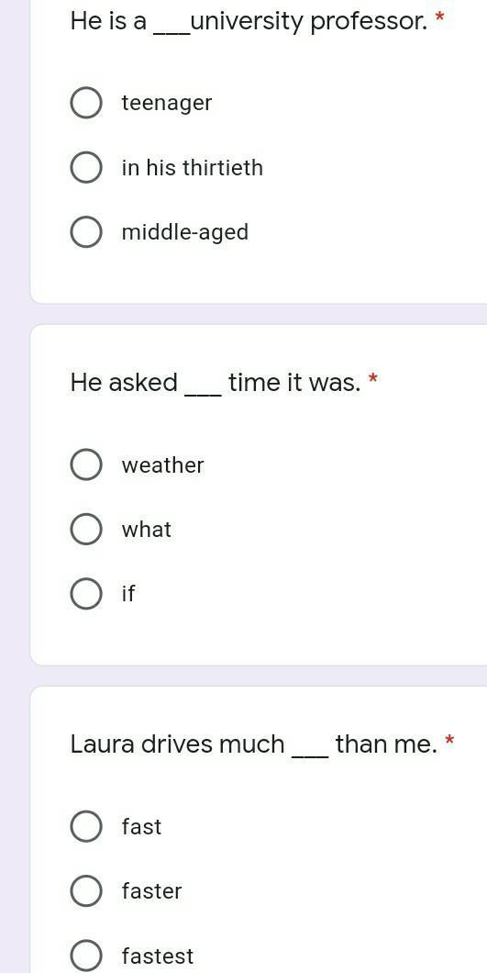487x973 pixels.
Task: Click the 'He is a ___university professor' question title
Action: [249, 22]
